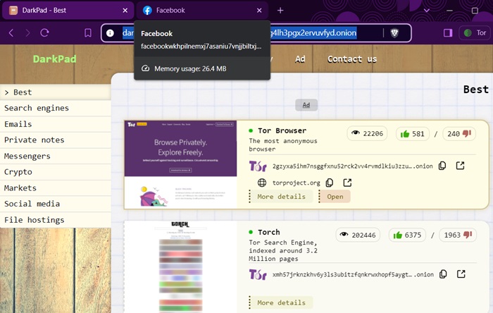Toggle the browser sidebar panel icon
Viewport: 493px width, 313px height.
(x=448, y=32)
